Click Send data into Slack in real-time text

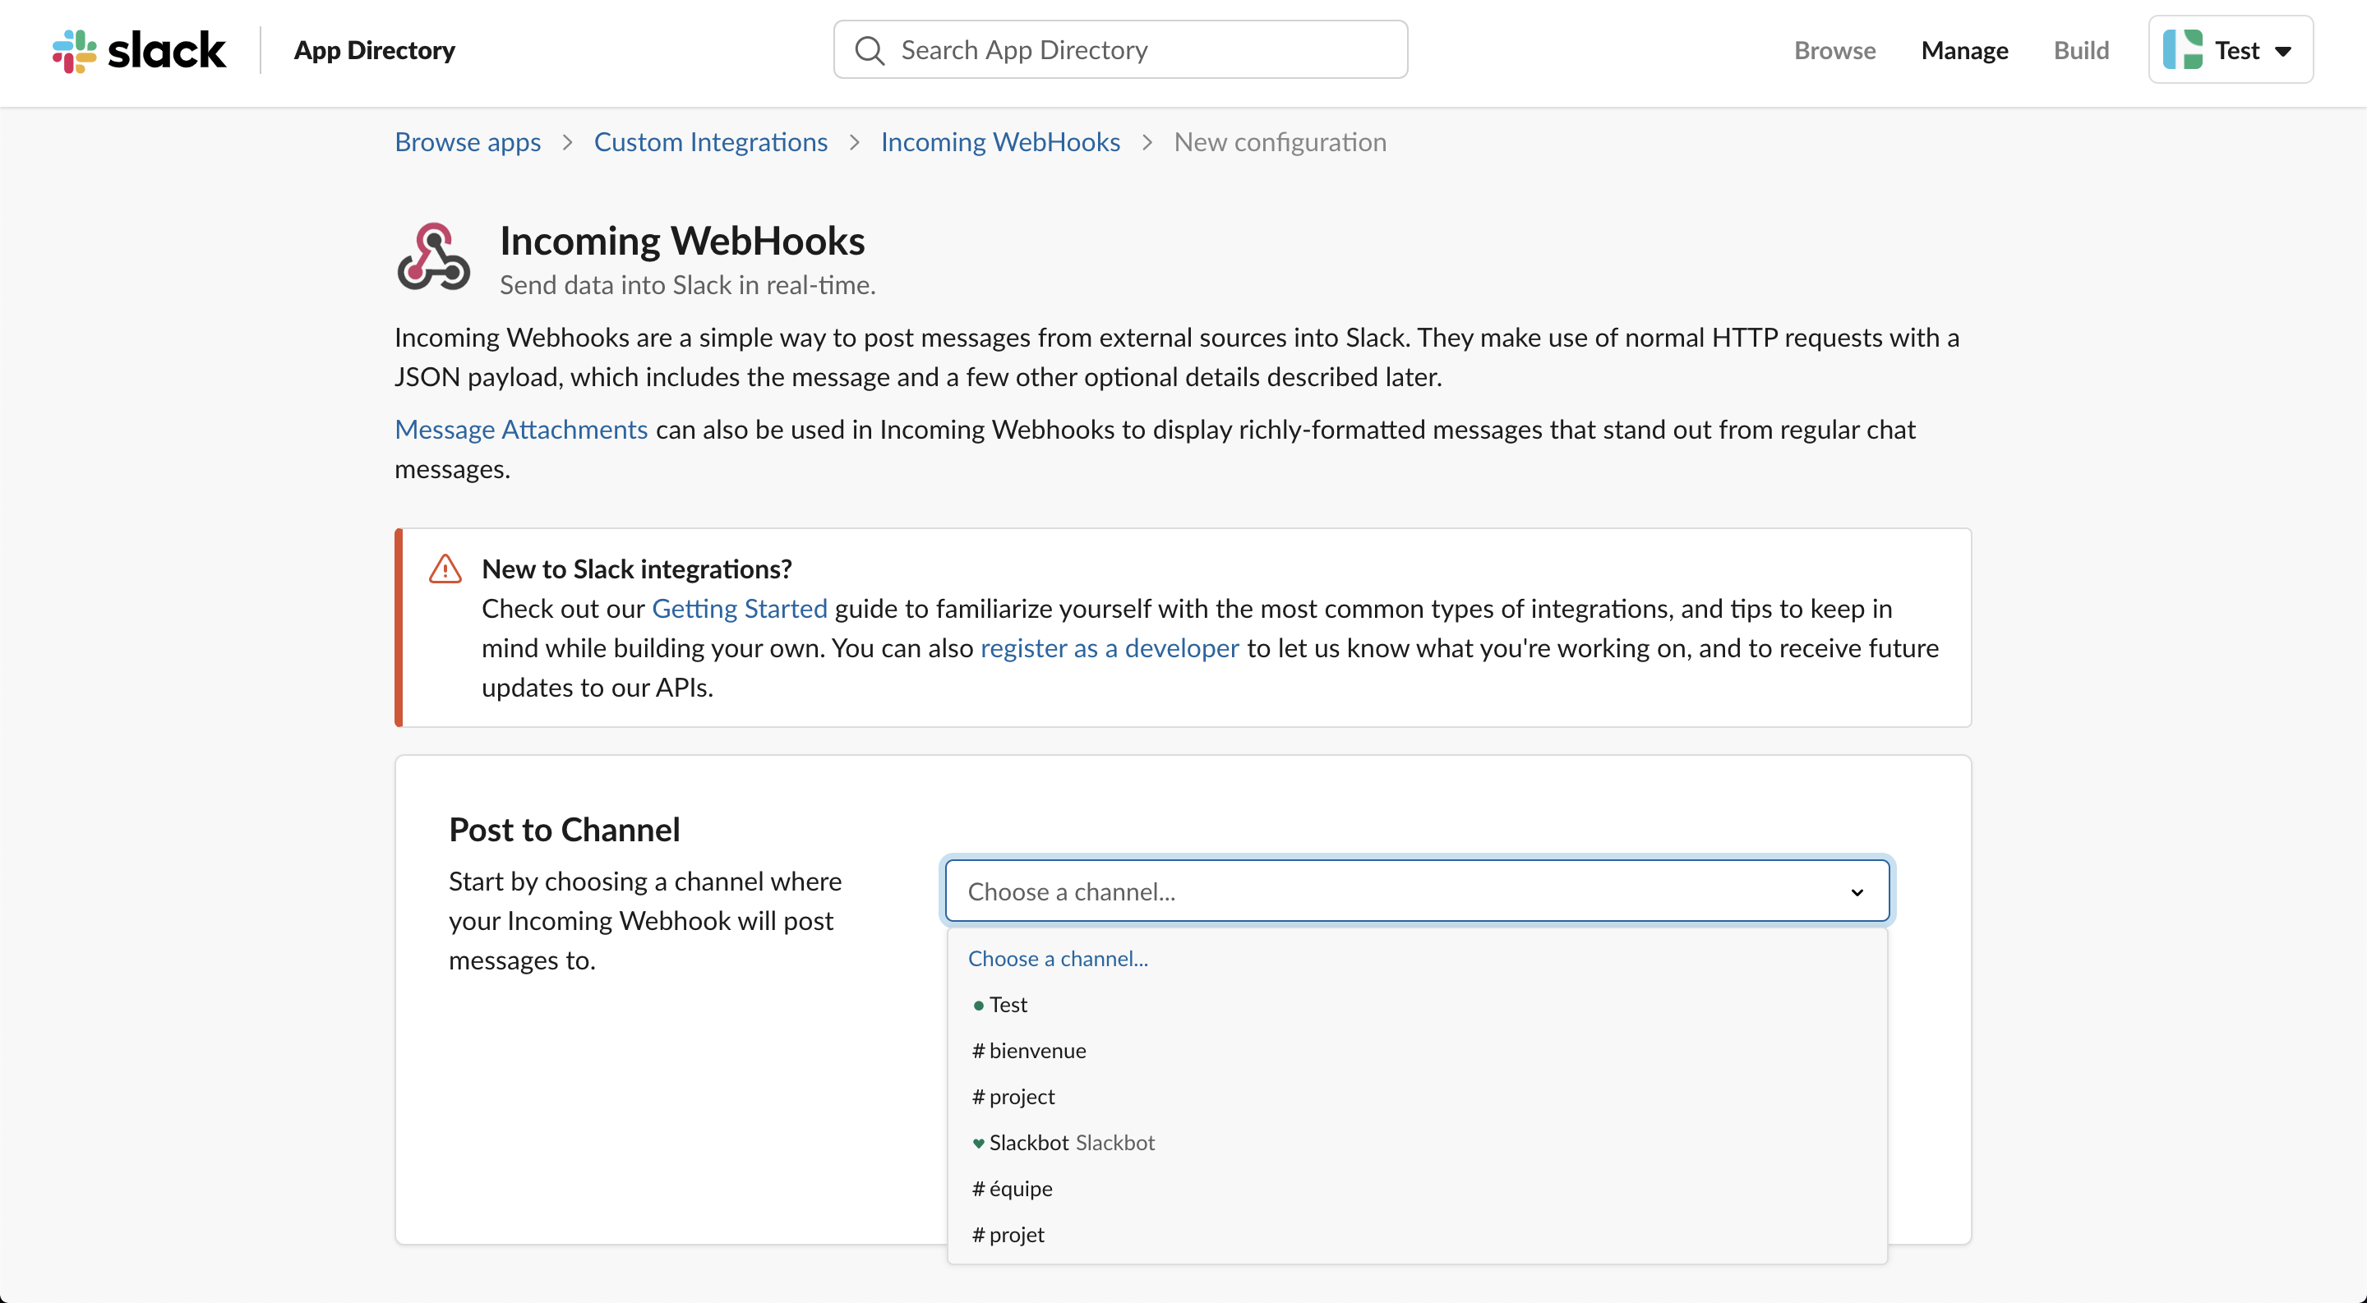coord(687,286)
